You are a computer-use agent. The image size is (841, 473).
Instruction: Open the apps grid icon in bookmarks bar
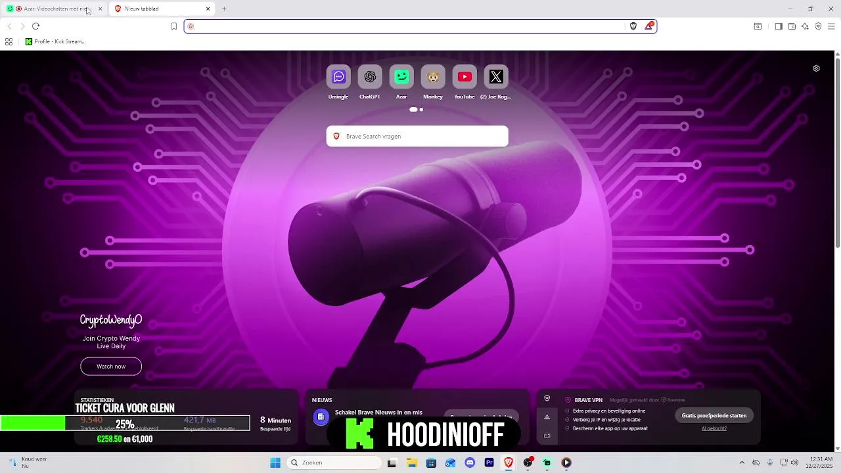(9, 41)
